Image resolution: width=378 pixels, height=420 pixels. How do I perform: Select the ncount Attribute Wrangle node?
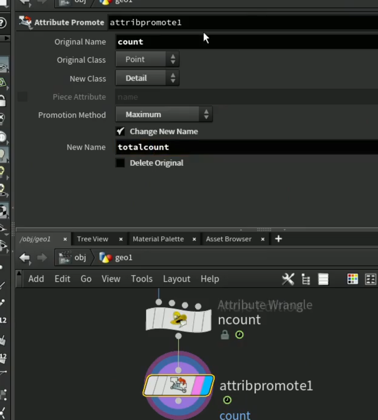179,319
